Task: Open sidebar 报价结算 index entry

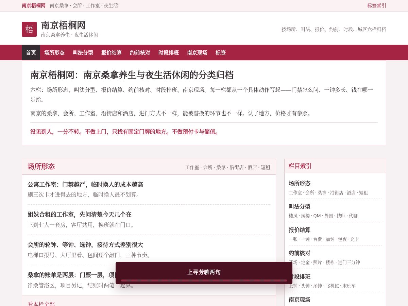Action: pos(300,230)
